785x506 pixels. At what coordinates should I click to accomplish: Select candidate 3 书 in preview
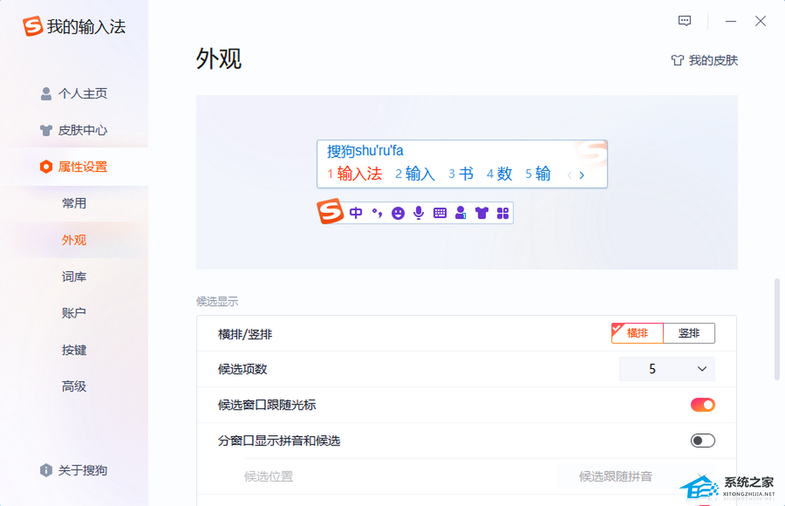[x=461, y=173]
